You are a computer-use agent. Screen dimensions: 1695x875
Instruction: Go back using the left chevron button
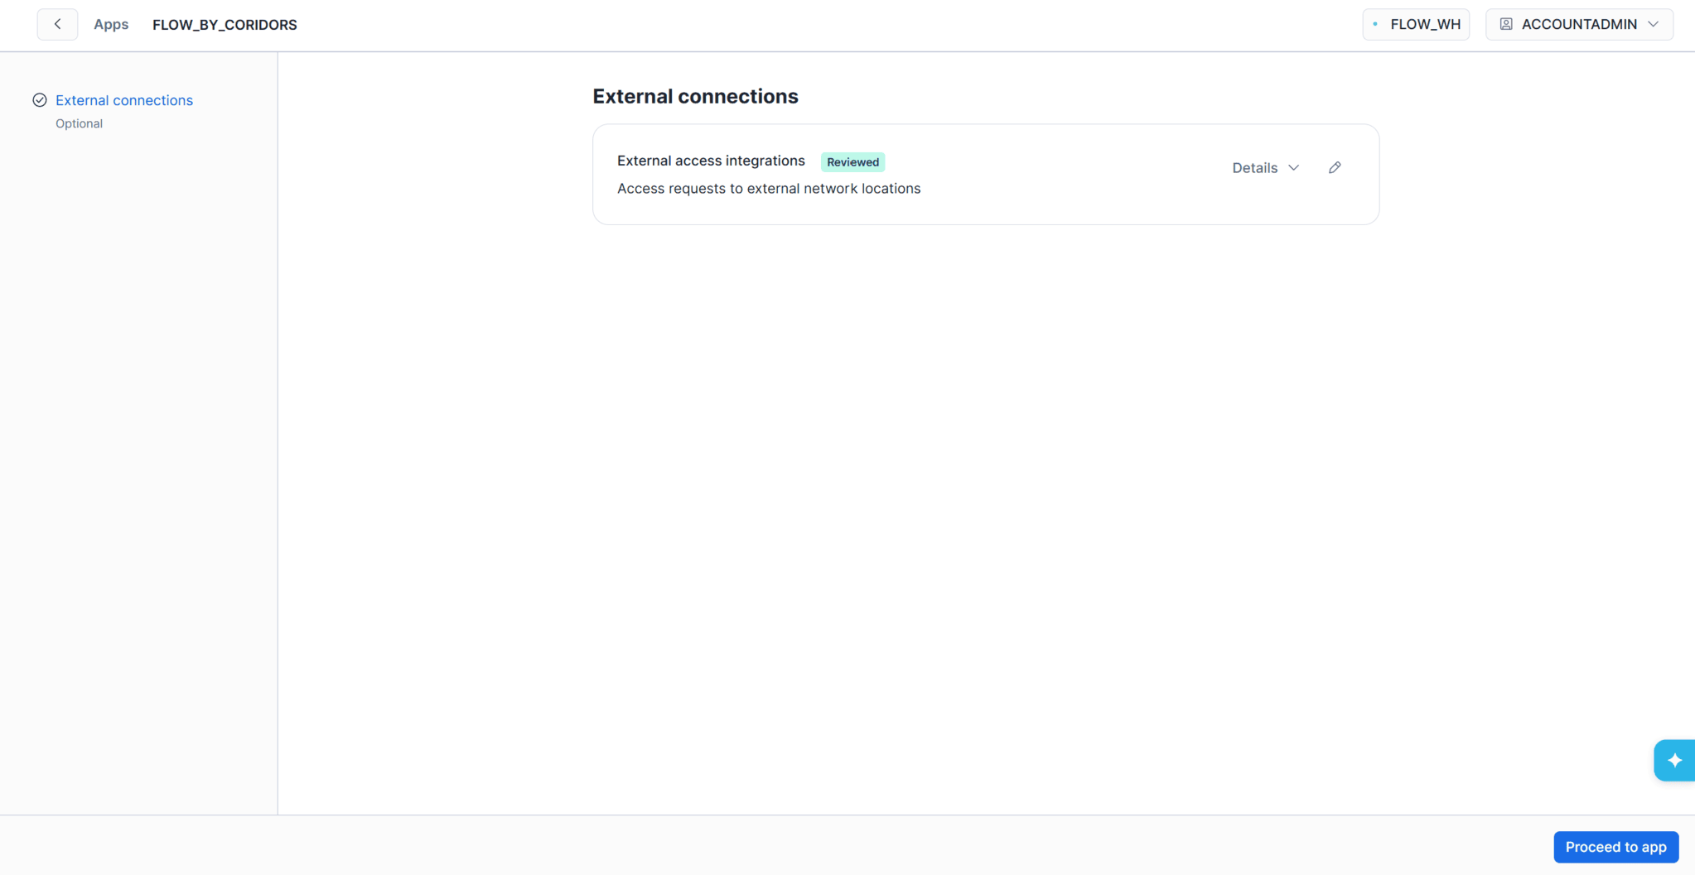point(57,24)
